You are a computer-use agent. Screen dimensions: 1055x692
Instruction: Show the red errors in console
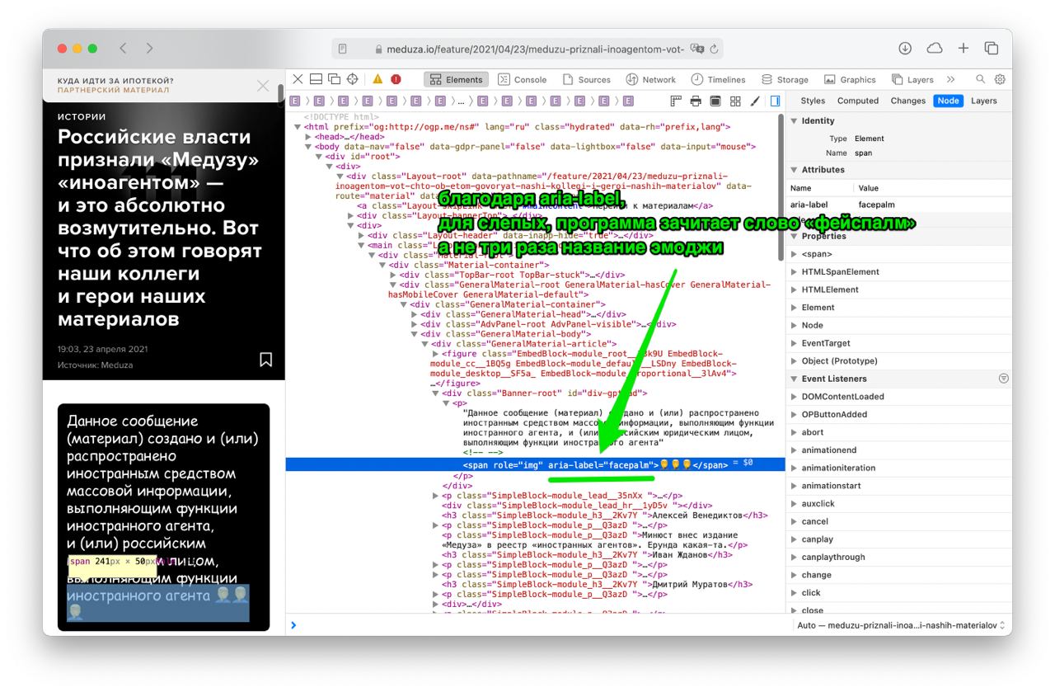coord(396,80)
